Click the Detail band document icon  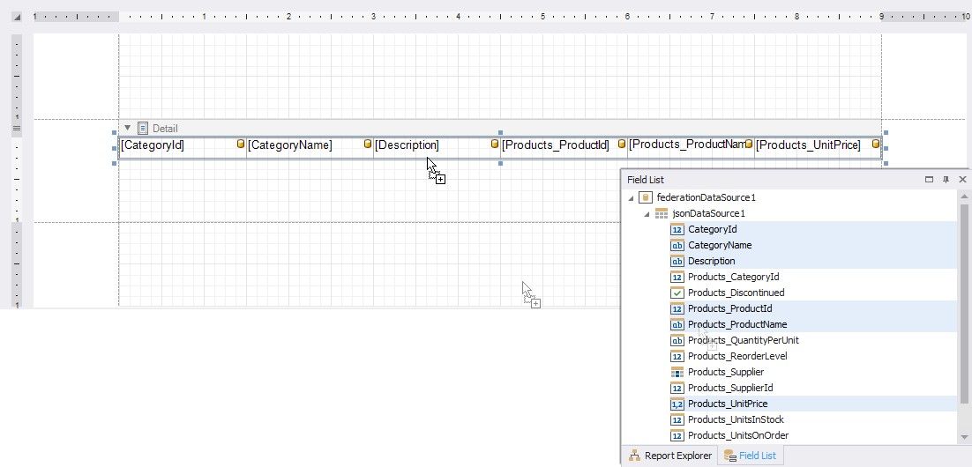click(x=143, y=128)
